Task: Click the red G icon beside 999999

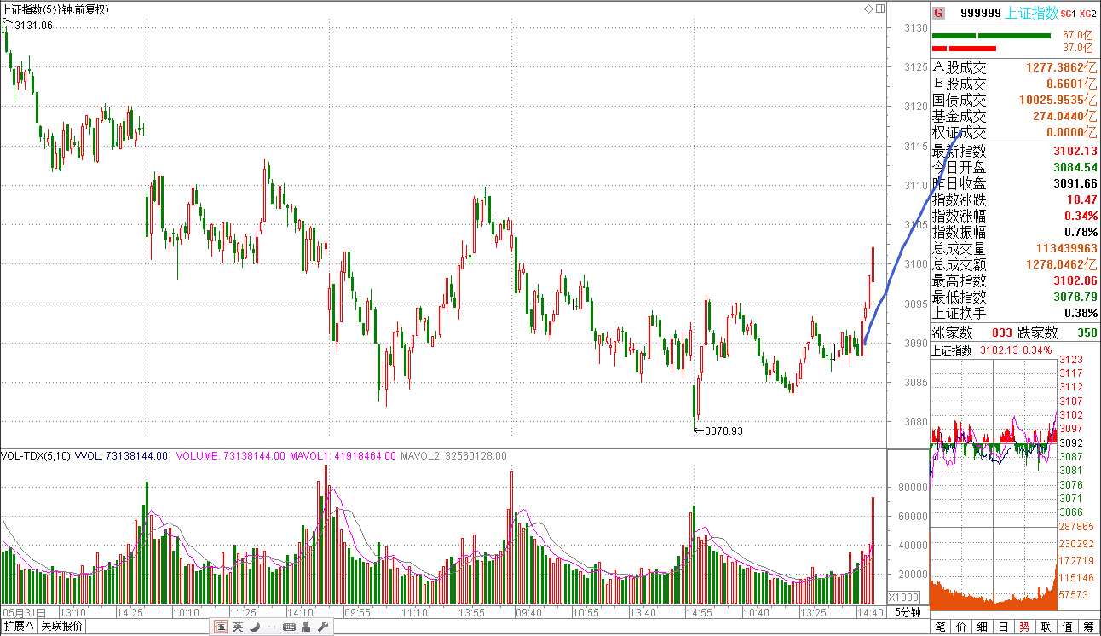Action: pyautogui.click(x=938, y=13)
